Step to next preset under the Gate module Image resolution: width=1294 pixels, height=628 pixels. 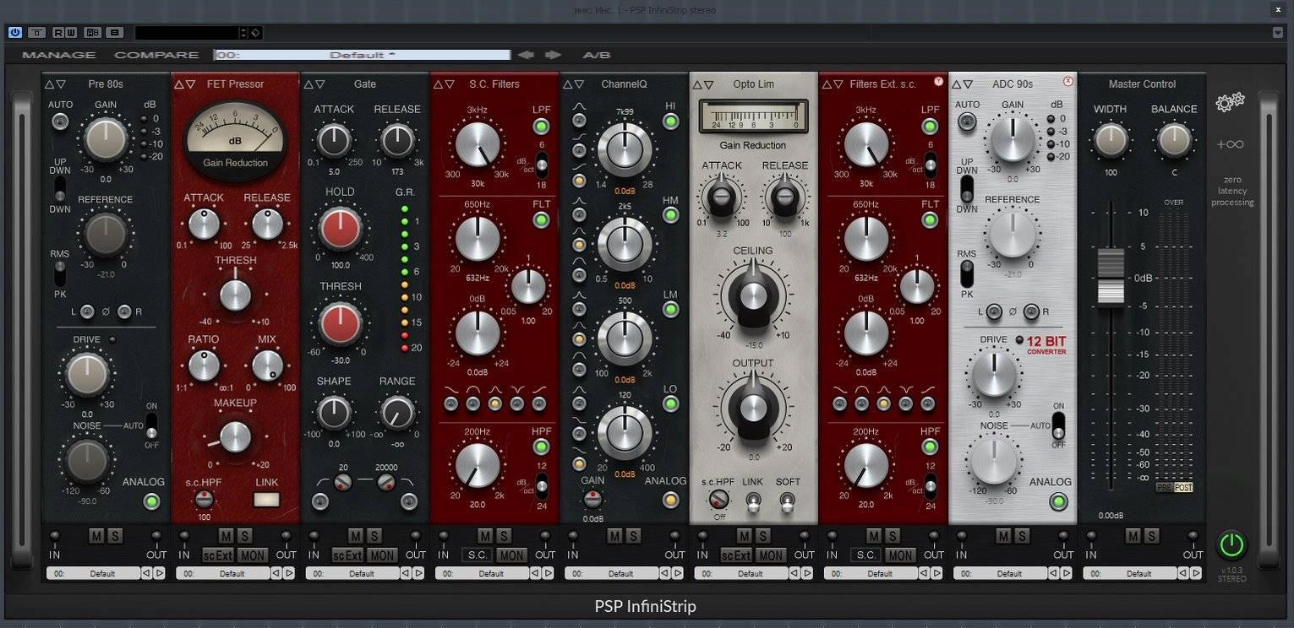point(418,573)
